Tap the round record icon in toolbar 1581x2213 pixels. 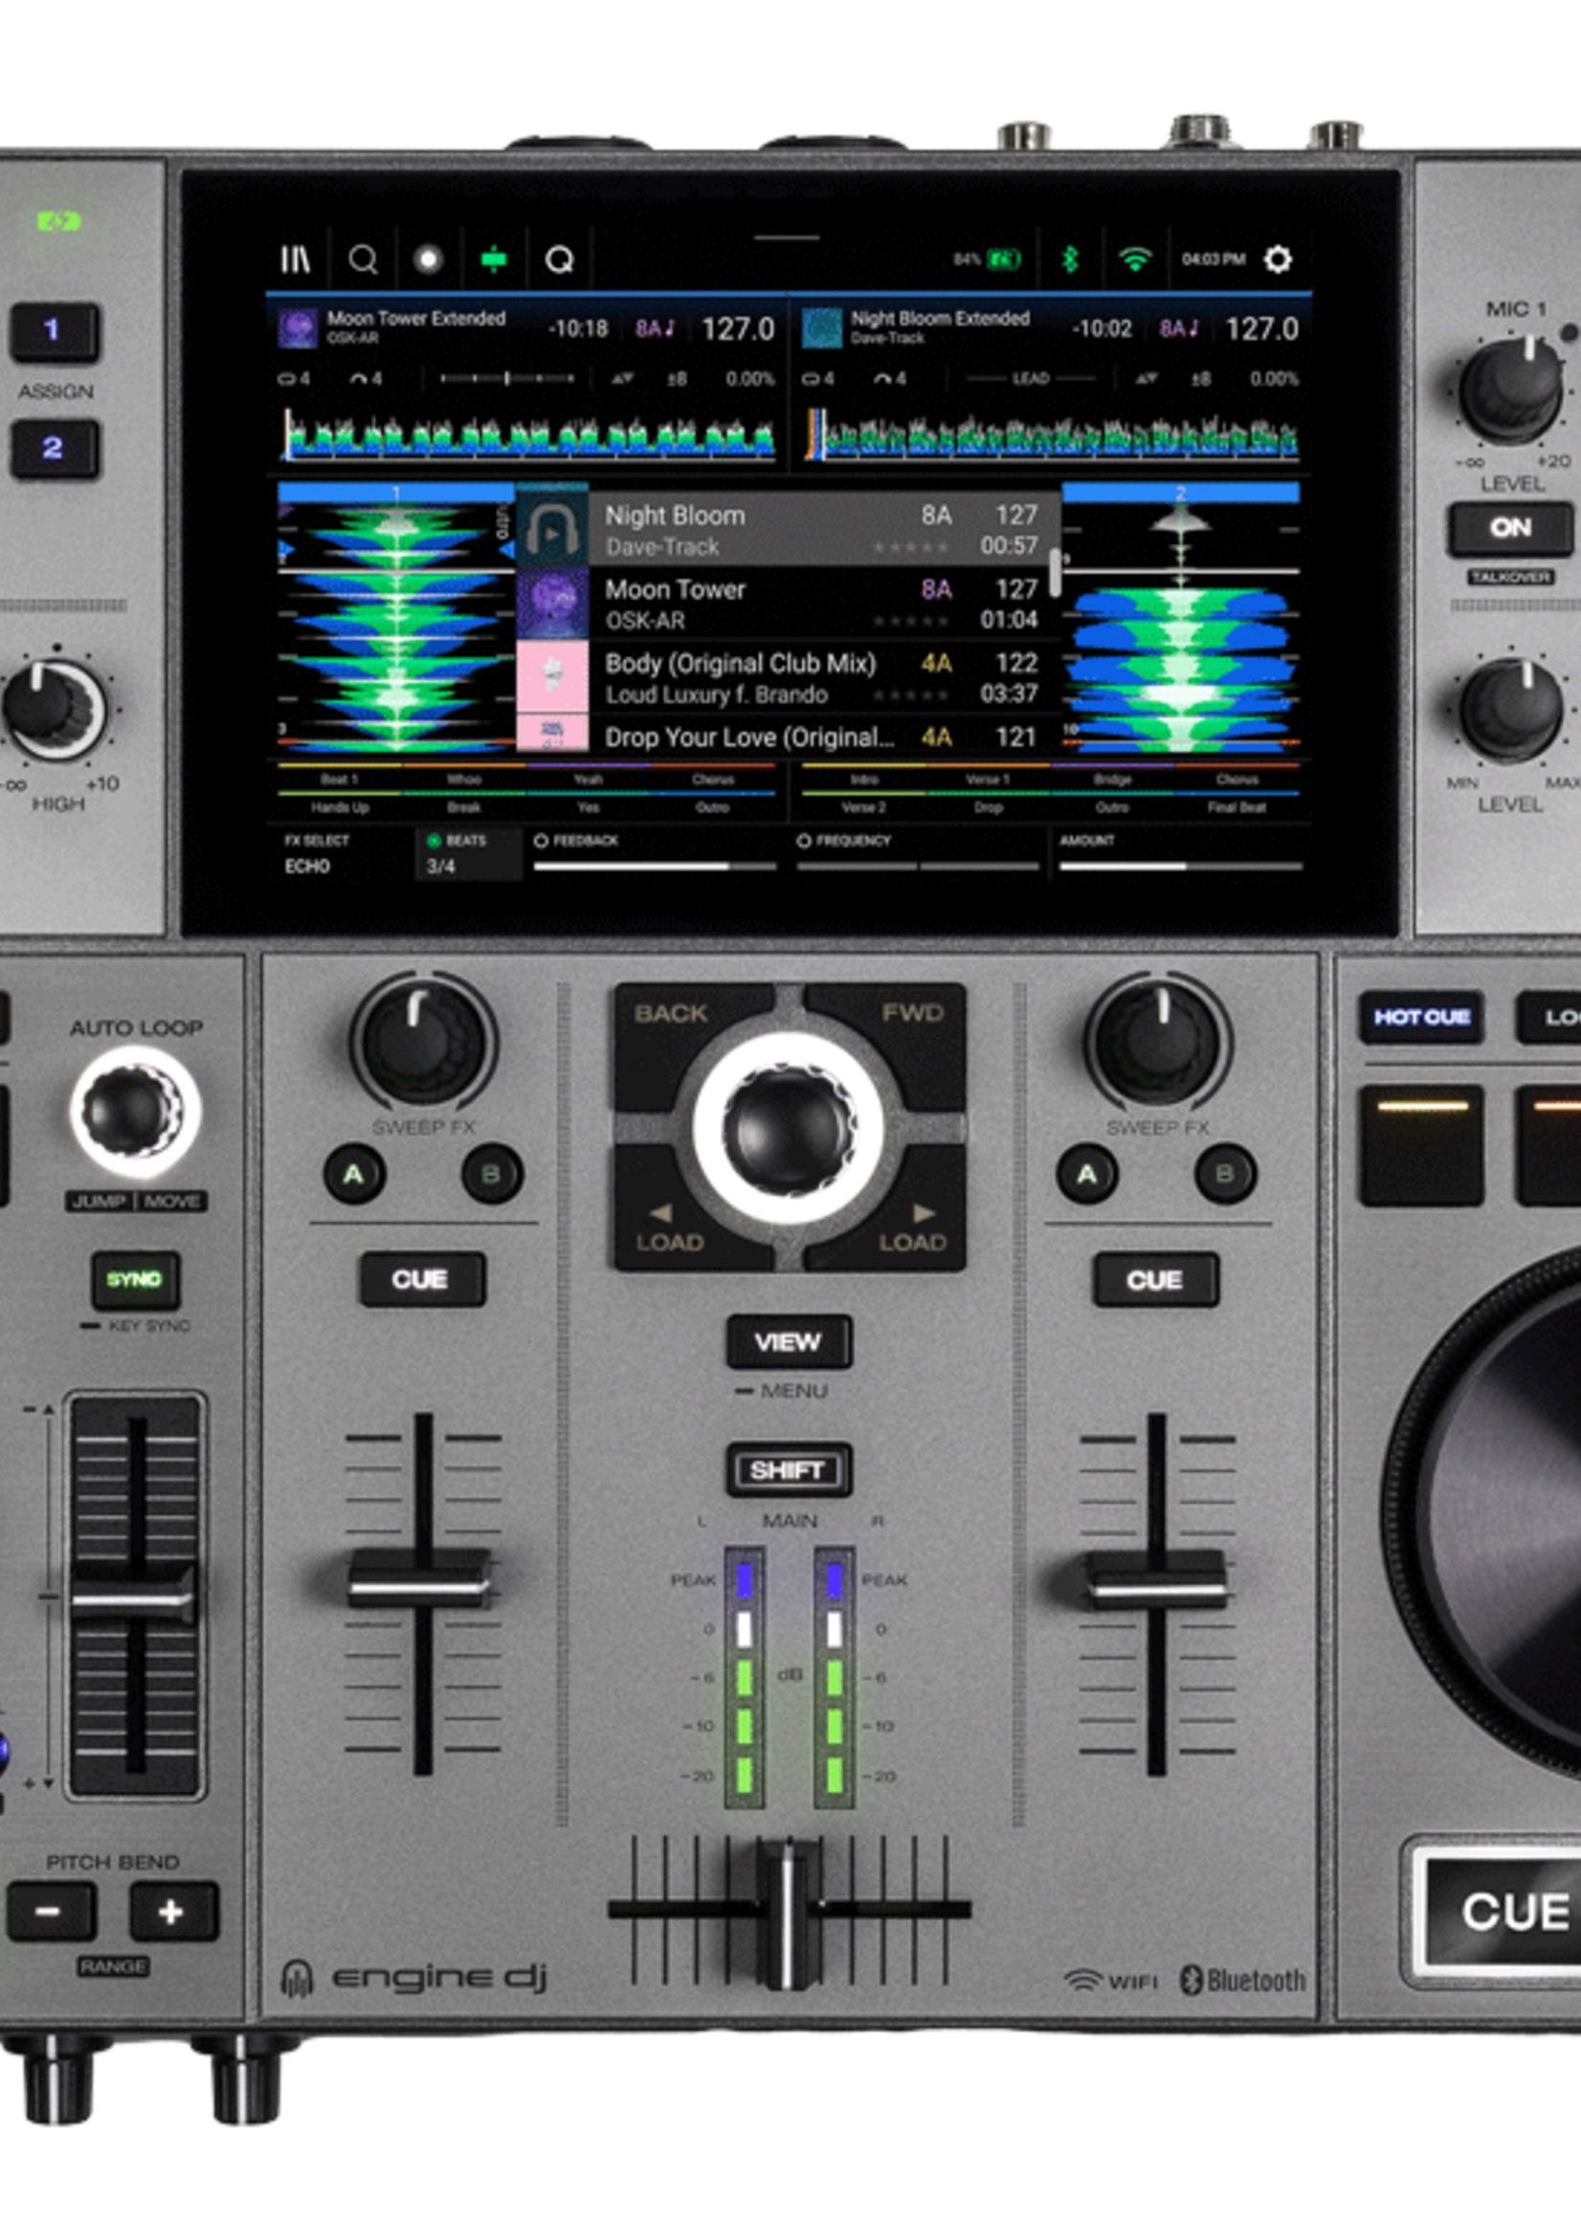(x=429, y=259)
